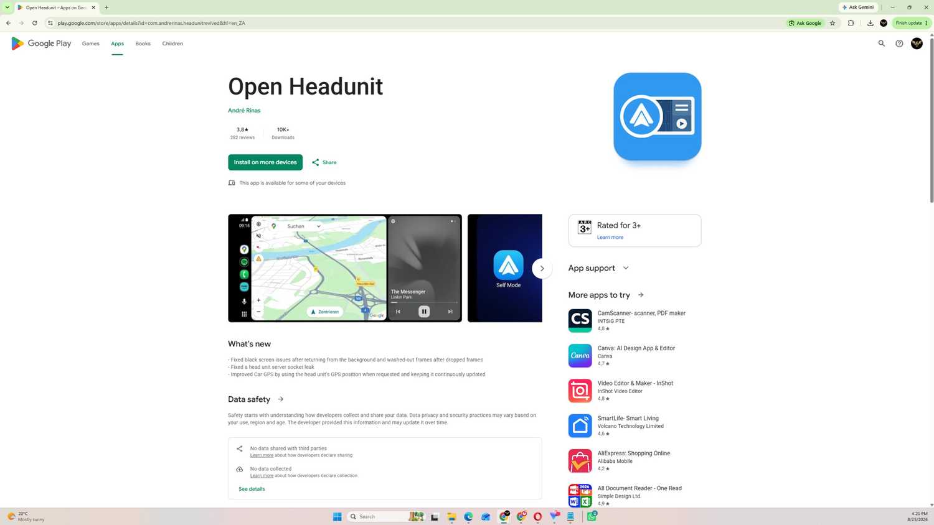Close the Open Headunit browser tab

click(93, 7)
